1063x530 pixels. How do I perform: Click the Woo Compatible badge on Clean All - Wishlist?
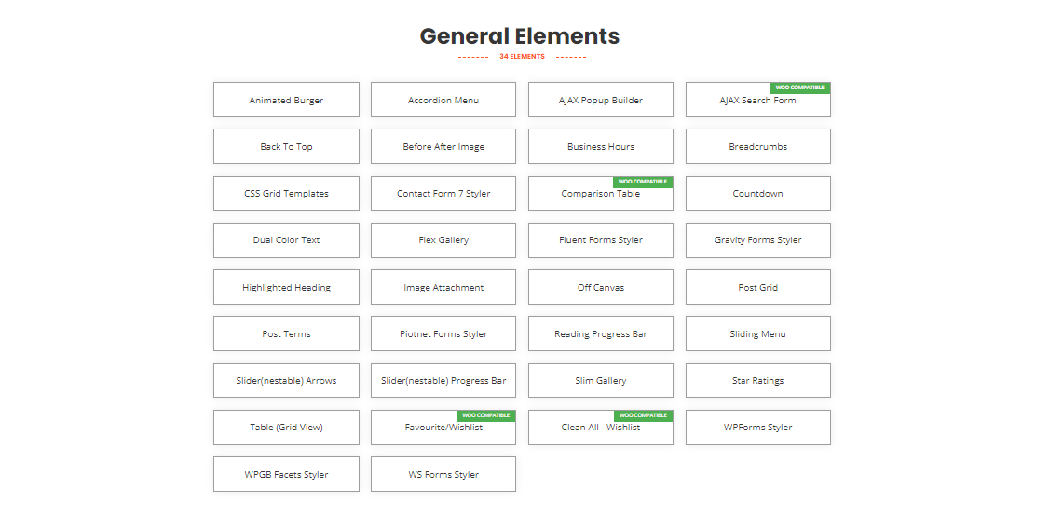point(643,415)
